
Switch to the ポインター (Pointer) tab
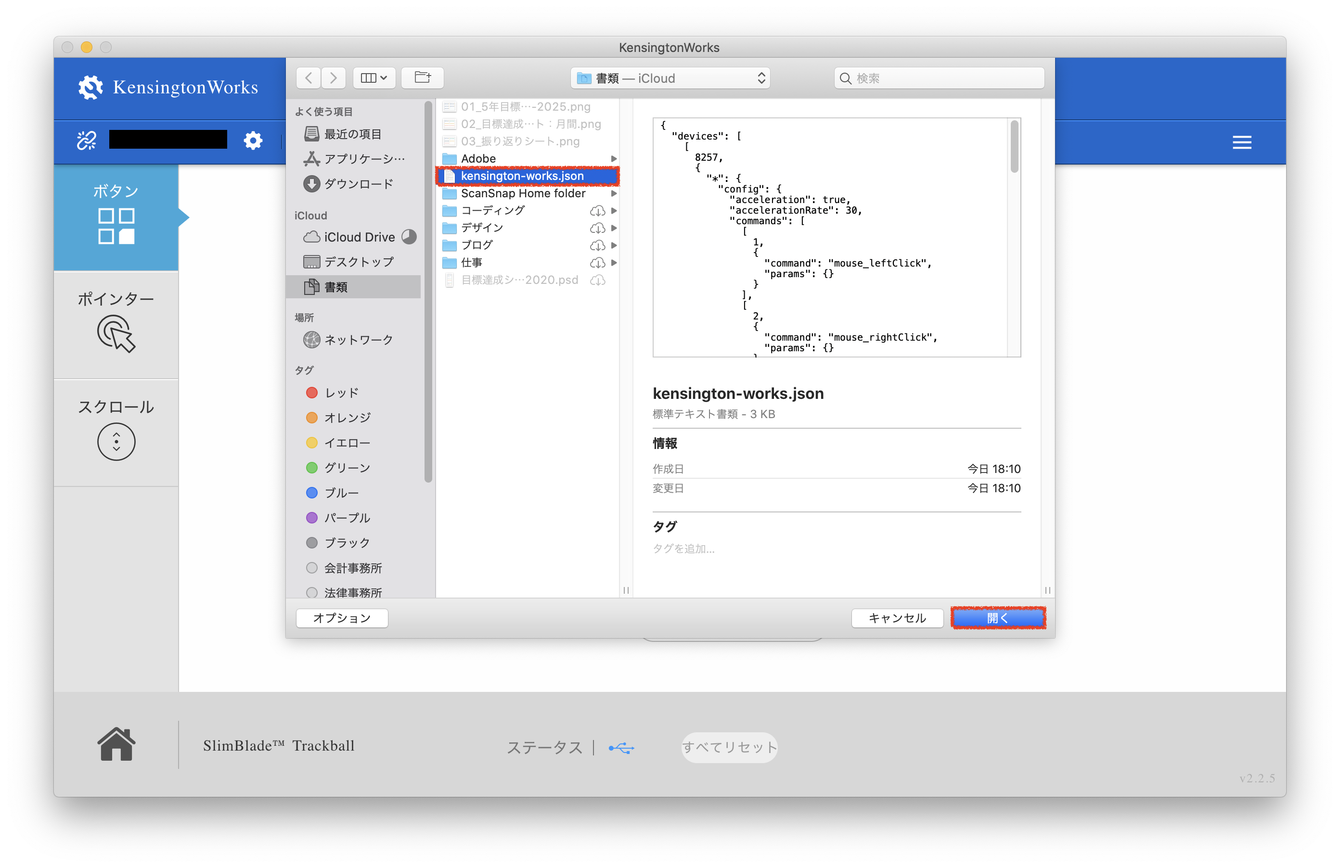pyautogui.click(x=116, y=325)
